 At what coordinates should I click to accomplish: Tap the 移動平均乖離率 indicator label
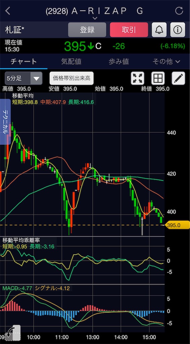21,240
